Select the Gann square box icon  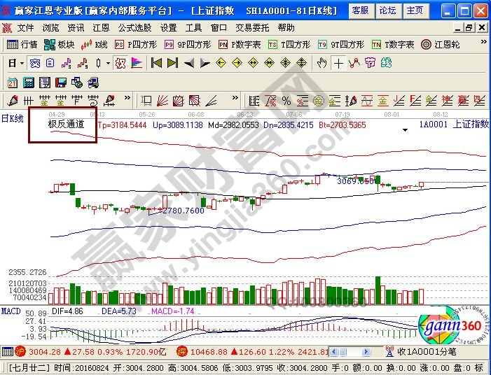point(178,101)
